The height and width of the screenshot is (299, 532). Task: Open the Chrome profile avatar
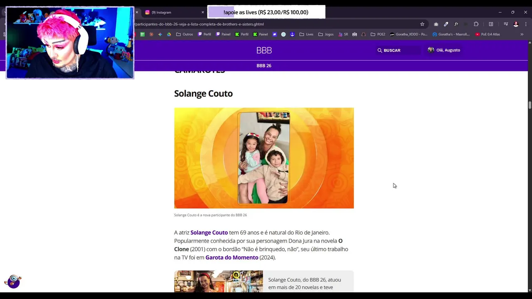pos(516,24)
